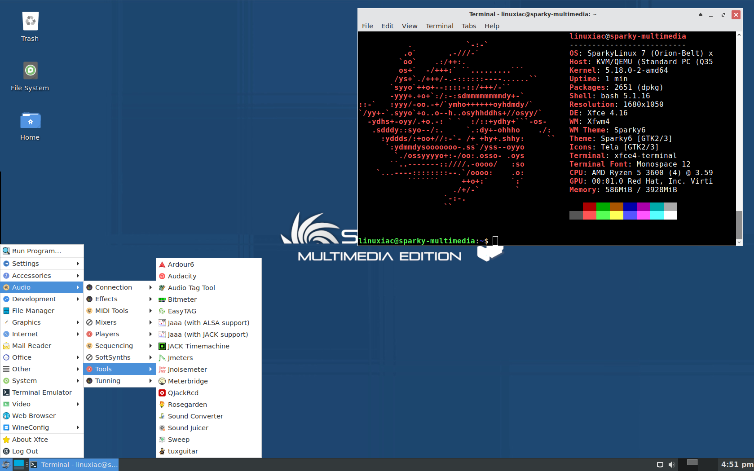Click the Sparky applications menu button on the taskbar
Viewport: 754px width, 471px height.
[6, 465]
